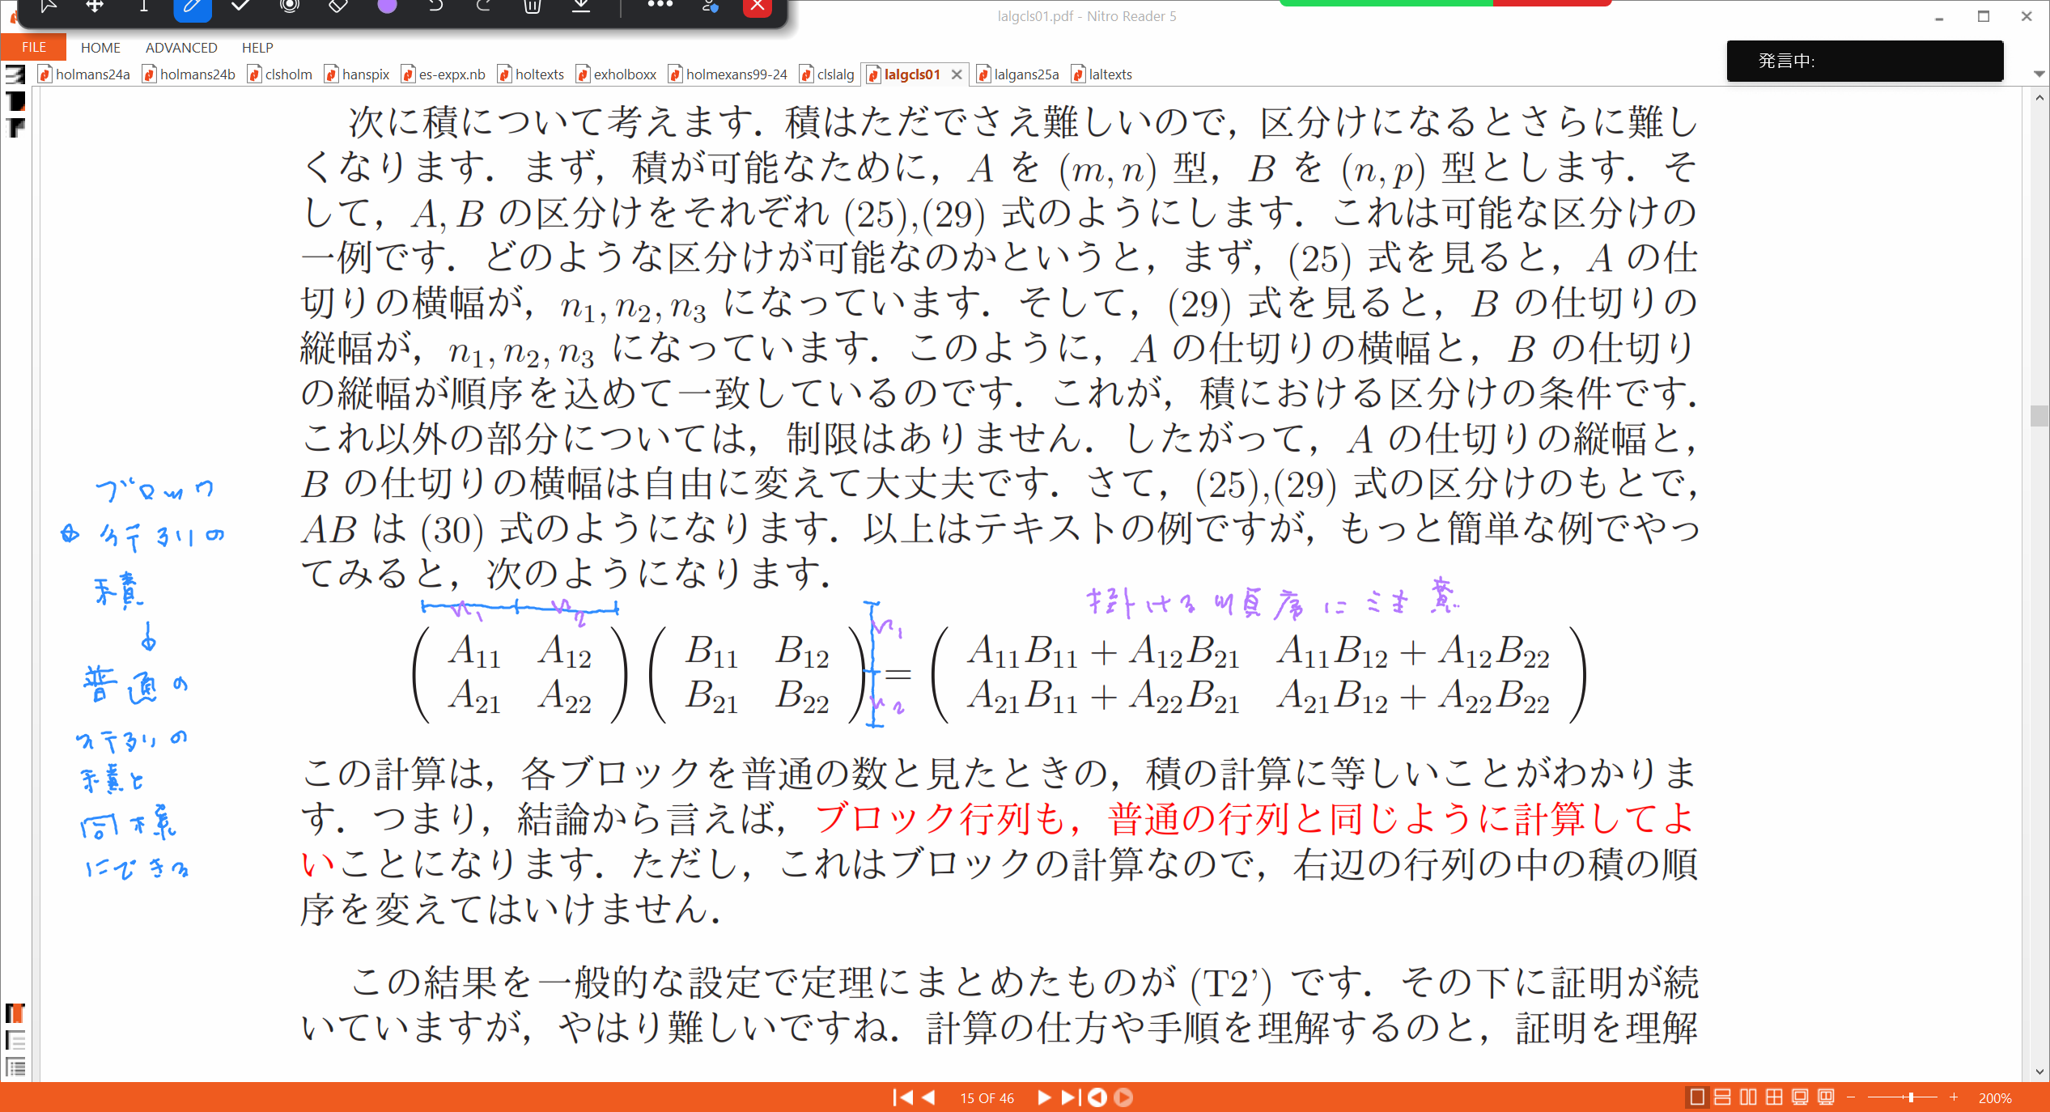Jump to the first page
Image resolution: width=2050 pixels, height=1112 pixels.
[x=902, y=1097]
